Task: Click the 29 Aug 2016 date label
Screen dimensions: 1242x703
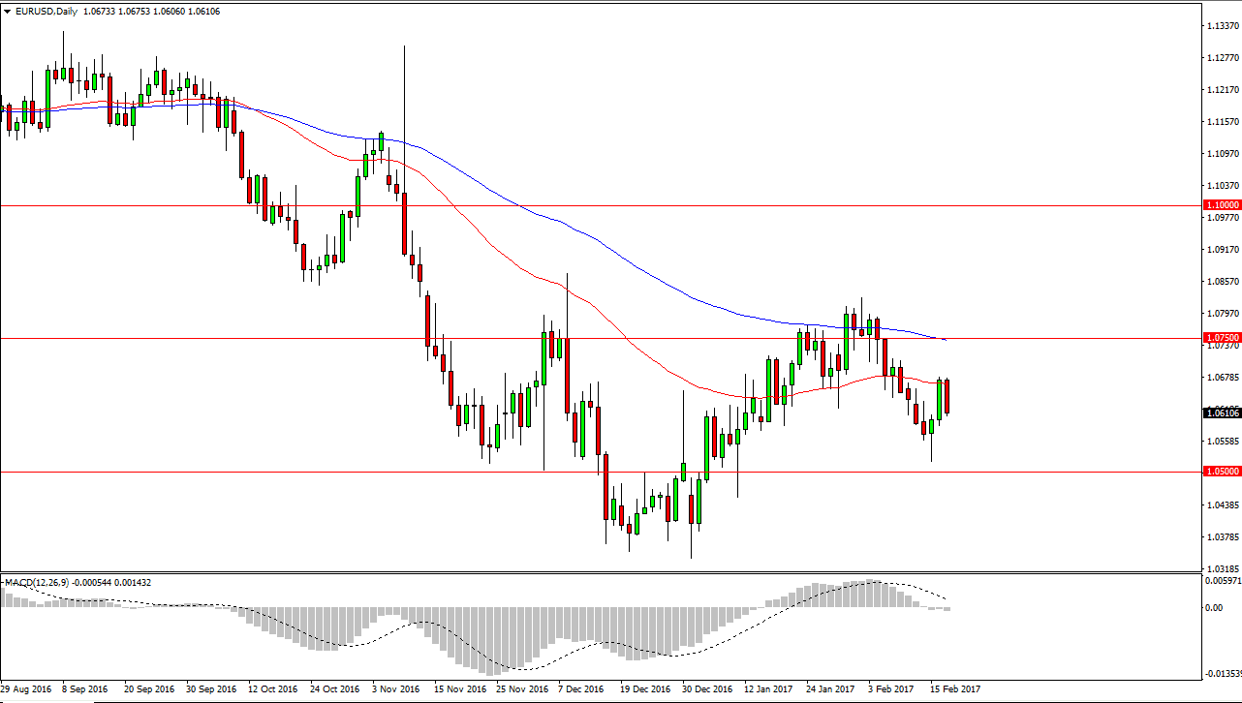Action: 27,688
